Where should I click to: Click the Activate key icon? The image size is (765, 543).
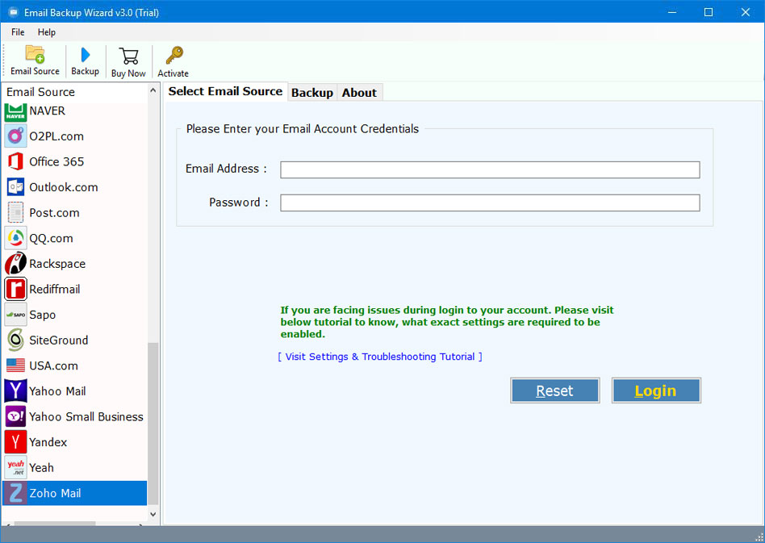click(172, 61)
